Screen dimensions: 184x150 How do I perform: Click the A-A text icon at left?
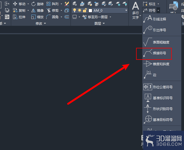pos(7,4)
